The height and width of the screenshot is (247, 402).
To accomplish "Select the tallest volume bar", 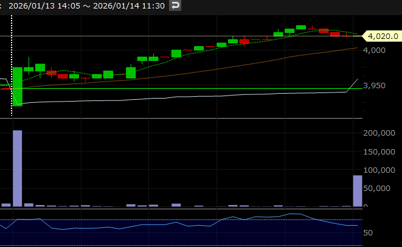I will [x=17, y=169].
